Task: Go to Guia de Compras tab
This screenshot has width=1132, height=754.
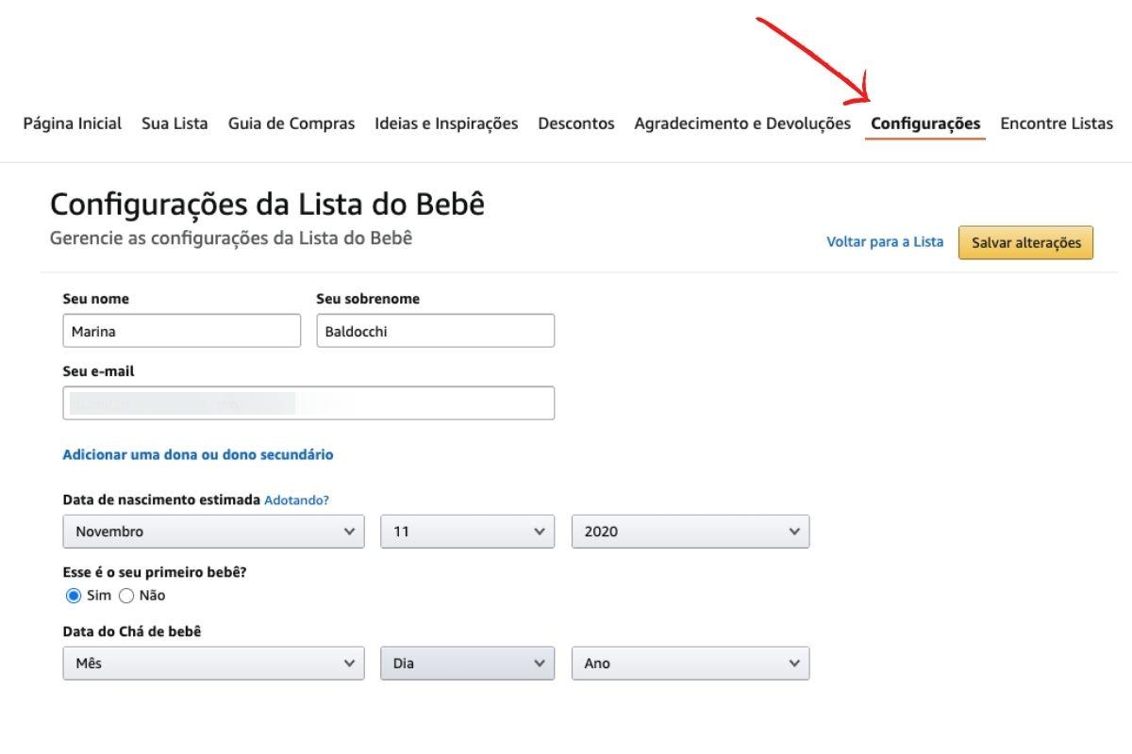Action: click(291, 123)
